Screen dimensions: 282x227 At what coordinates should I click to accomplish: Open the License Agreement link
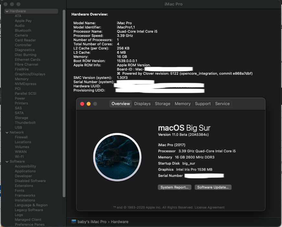pos(210,207)
